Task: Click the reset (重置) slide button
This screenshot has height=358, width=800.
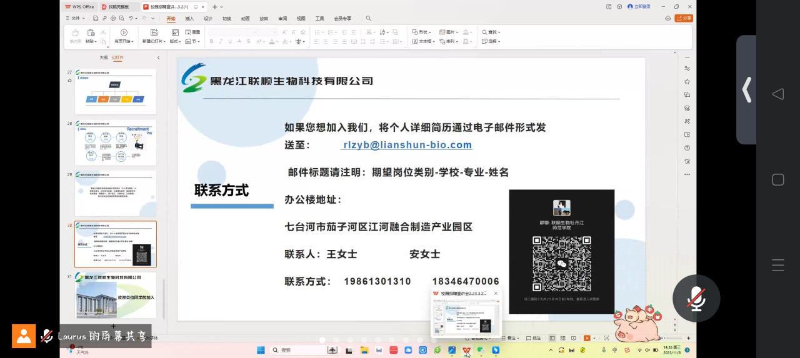Action: point(192,32)
